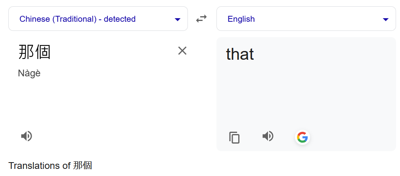Clear the source text with X

point(182,51)
